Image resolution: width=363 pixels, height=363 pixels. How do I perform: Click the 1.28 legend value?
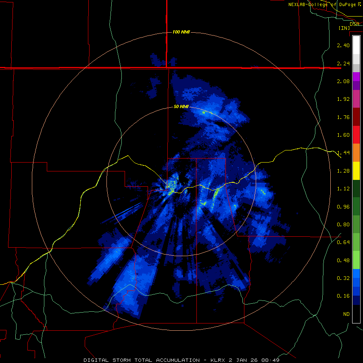[x=343, y=171]
